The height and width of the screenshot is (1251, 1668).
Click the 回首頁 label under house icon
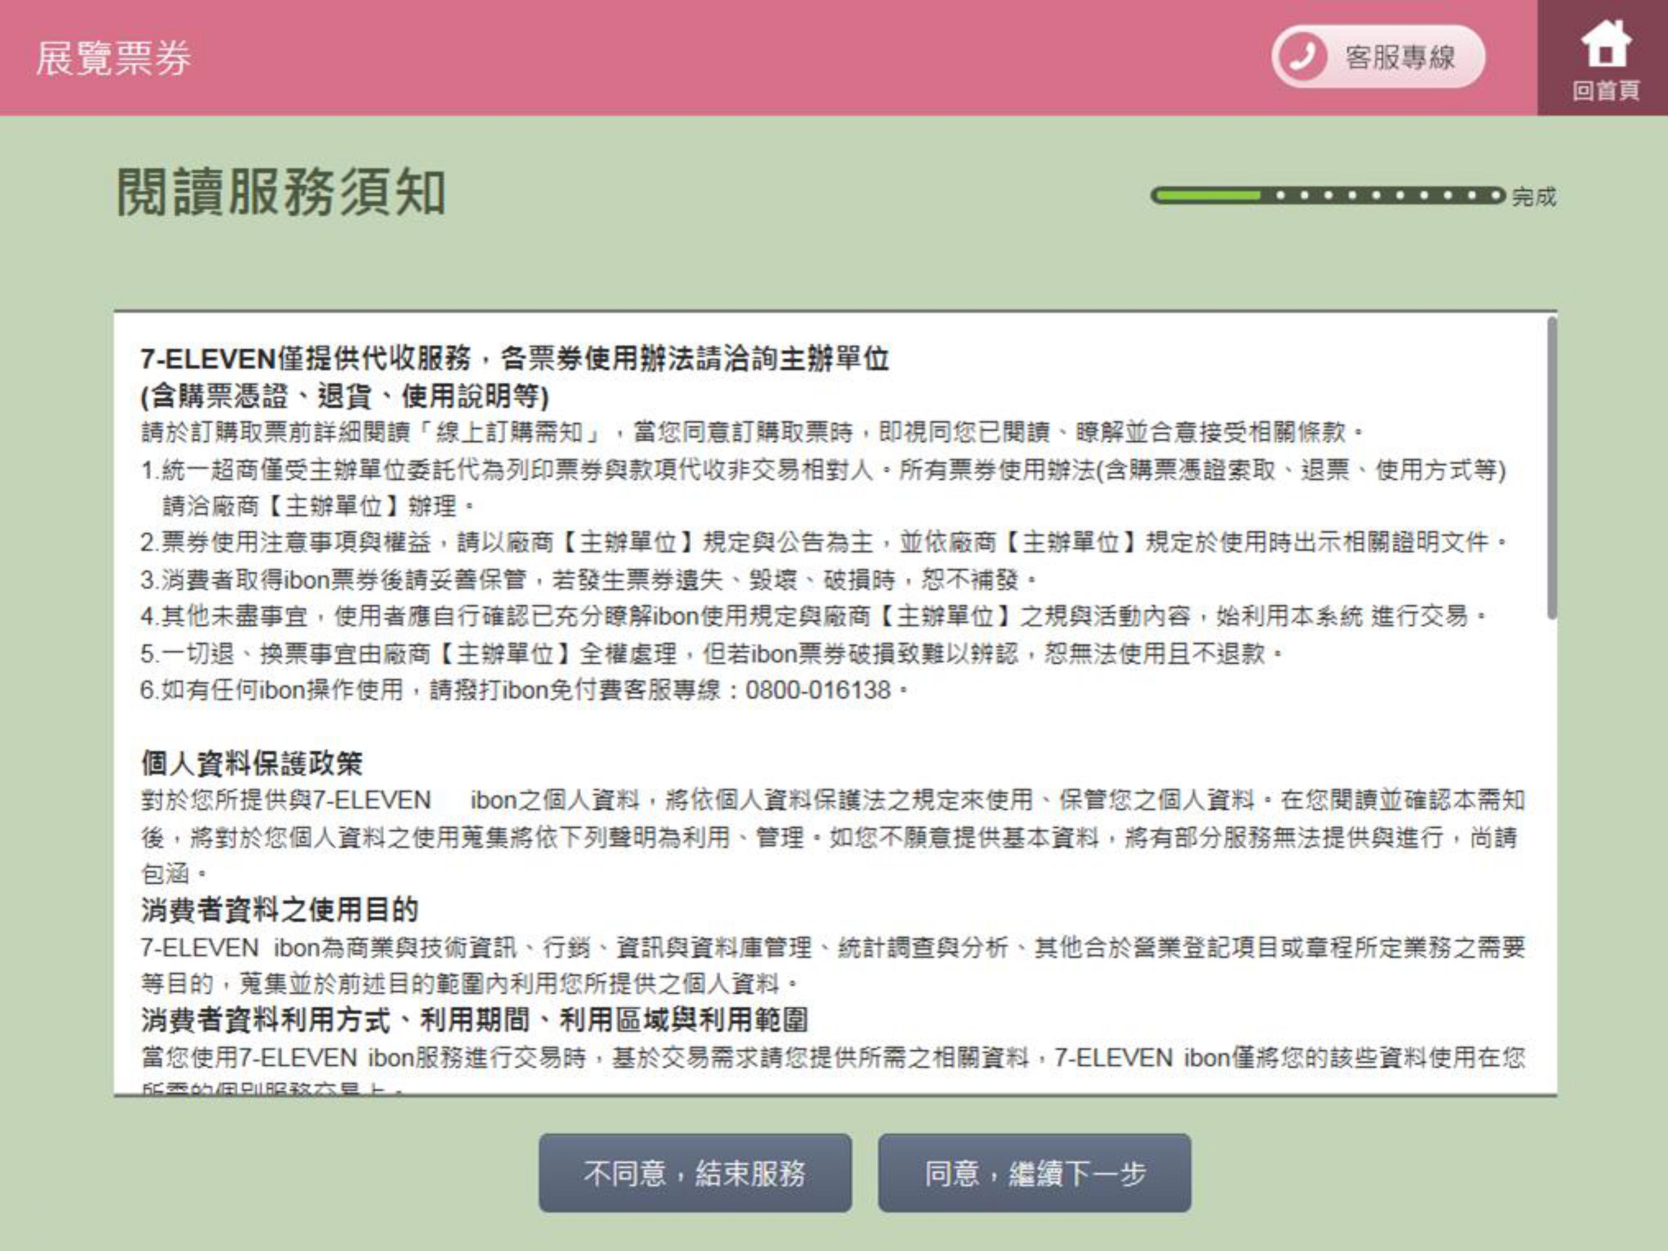coord(1605,91)
